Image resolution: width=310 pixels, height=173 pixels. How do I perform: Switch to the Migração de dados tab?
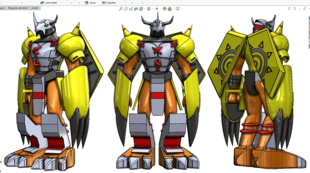18,8
